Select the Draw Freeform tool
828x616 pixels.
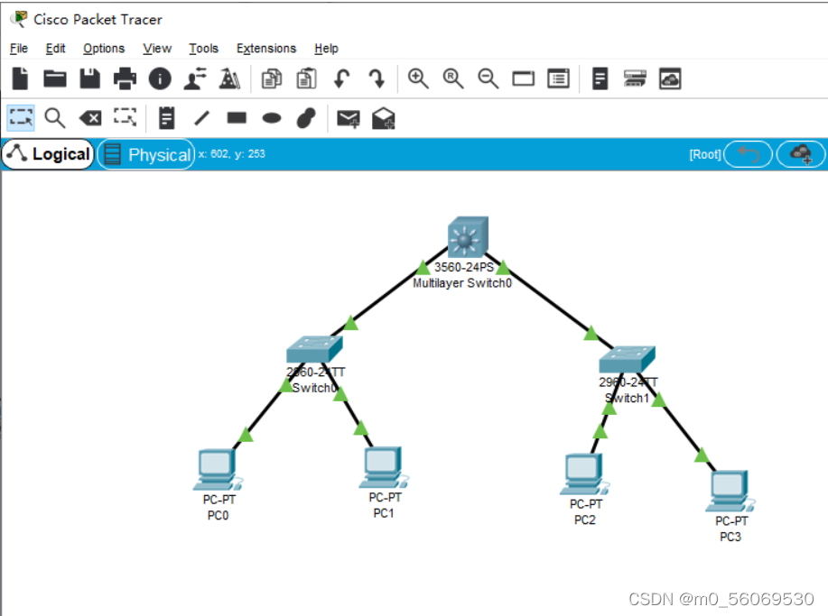pyautogui.click(x=306, y=118)
